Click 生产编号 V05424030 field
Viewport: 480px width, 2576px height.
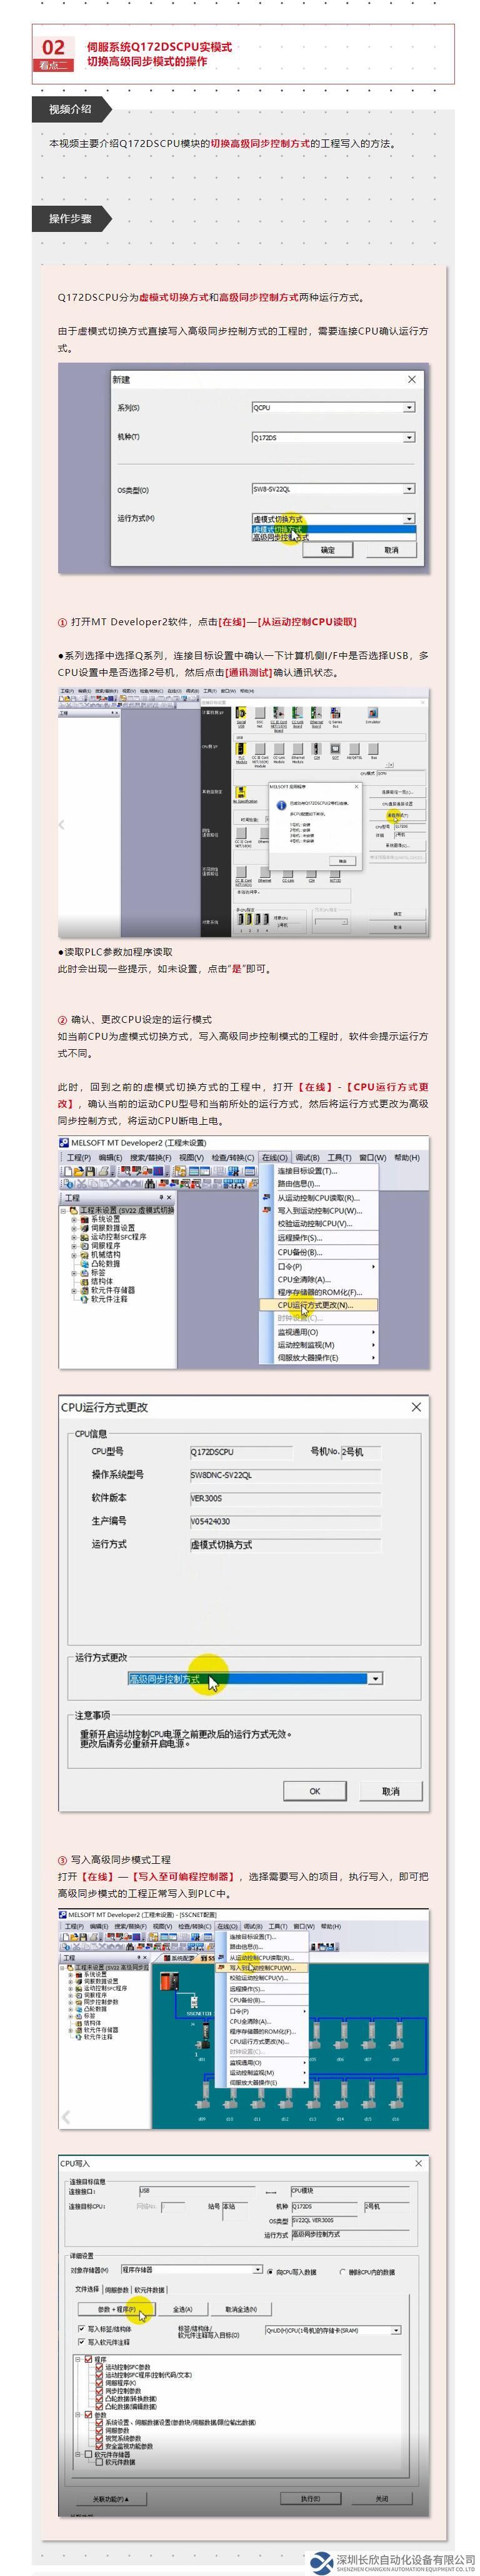point(285,1521)
